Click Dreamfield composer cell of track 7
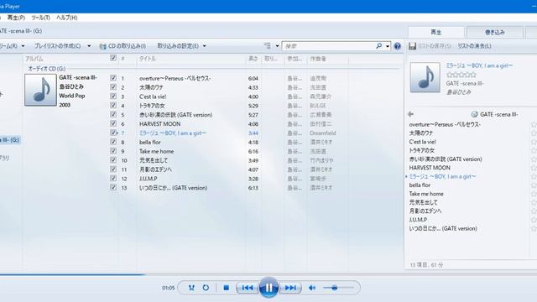 tap(322, 133)
